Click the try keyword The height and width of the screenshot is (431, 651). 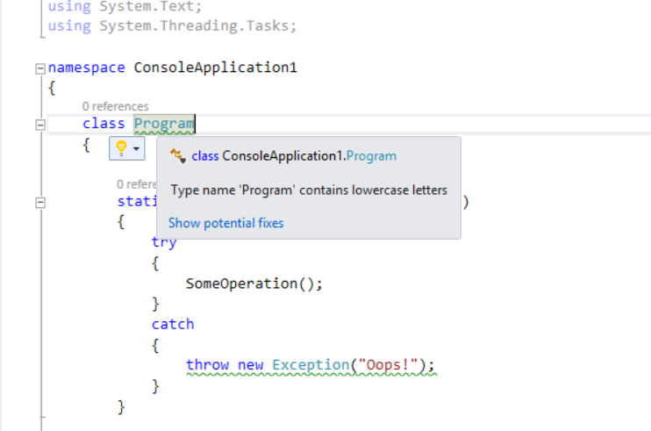pos(164,243)
